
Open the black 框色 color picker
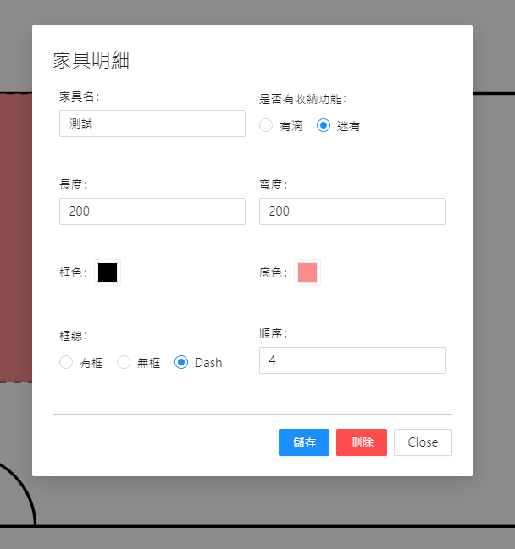pos(108,272)
